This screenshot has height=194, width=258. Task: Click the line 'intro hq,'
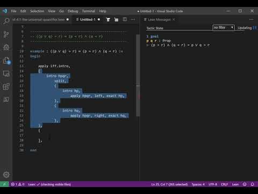(71, 110)
